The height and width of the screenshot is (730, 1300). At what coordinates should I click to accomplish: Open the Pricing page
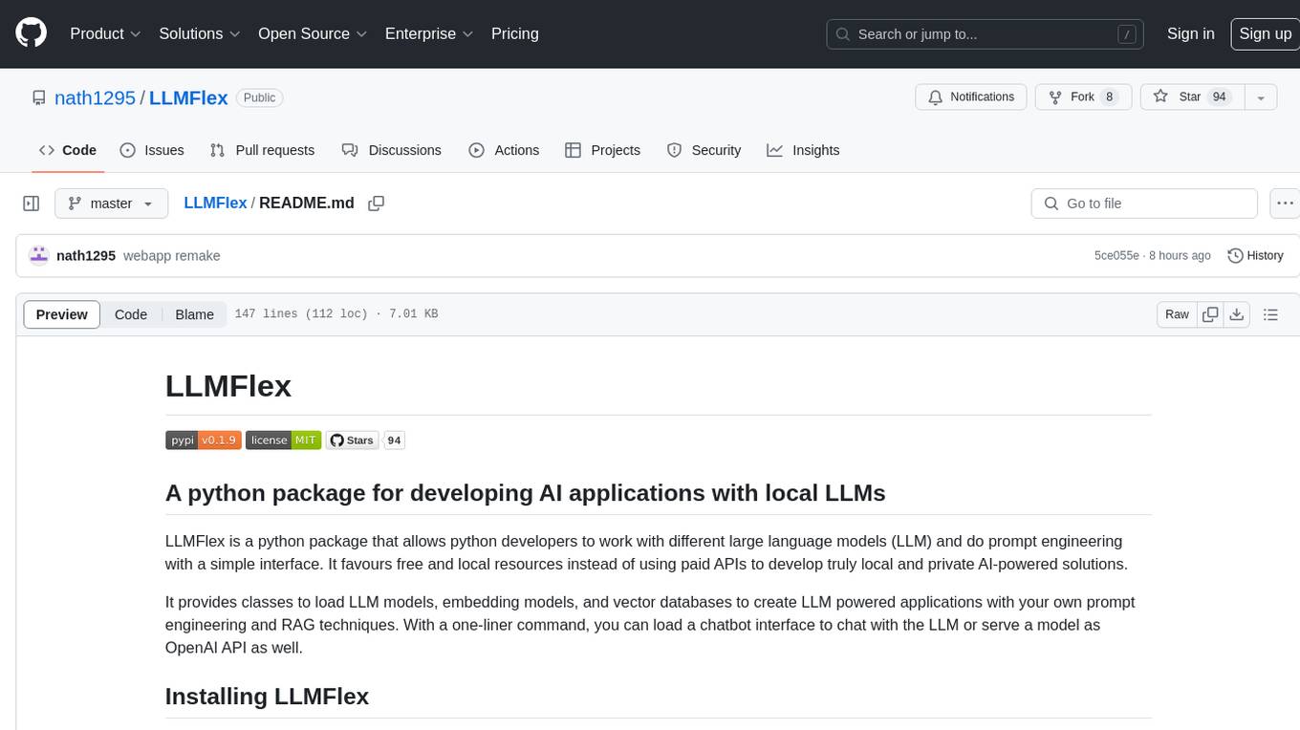tap(515, 33)
